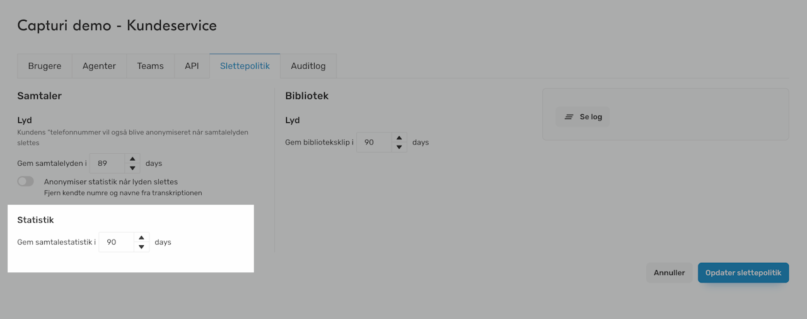The image size is (807, 319).
Task: Click the biblioteksklip days input field
Action: (374, 142)
